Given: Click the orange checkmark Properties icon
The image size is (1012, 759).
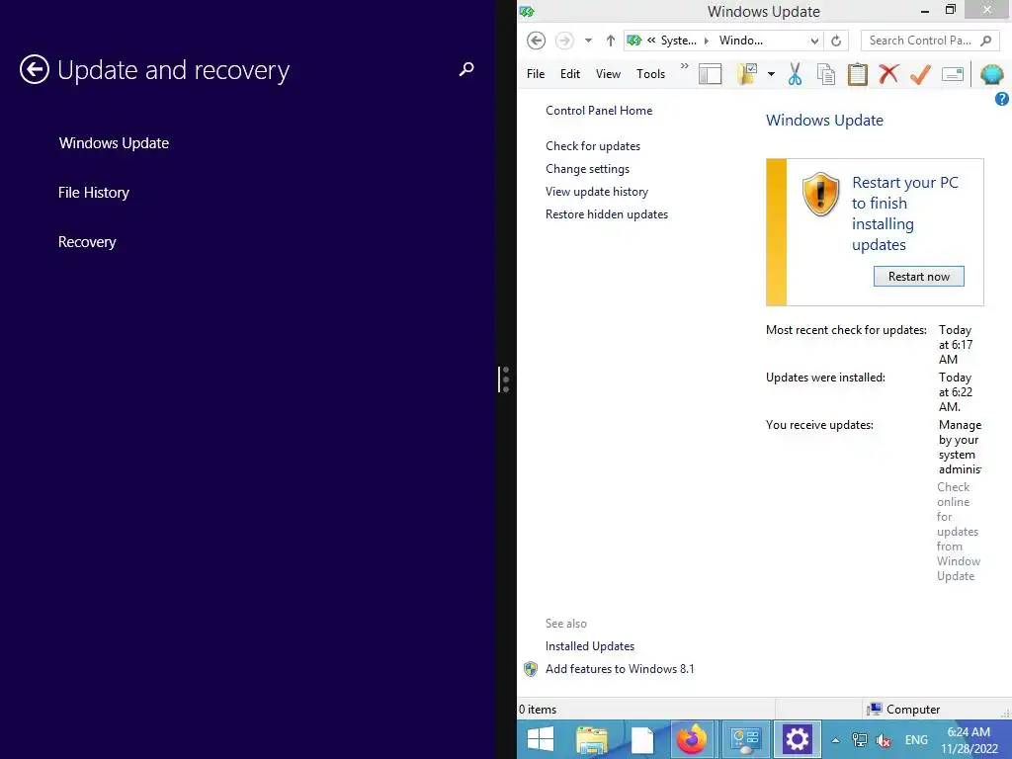Looking at the screenshot, I should (x=920, y=74).
